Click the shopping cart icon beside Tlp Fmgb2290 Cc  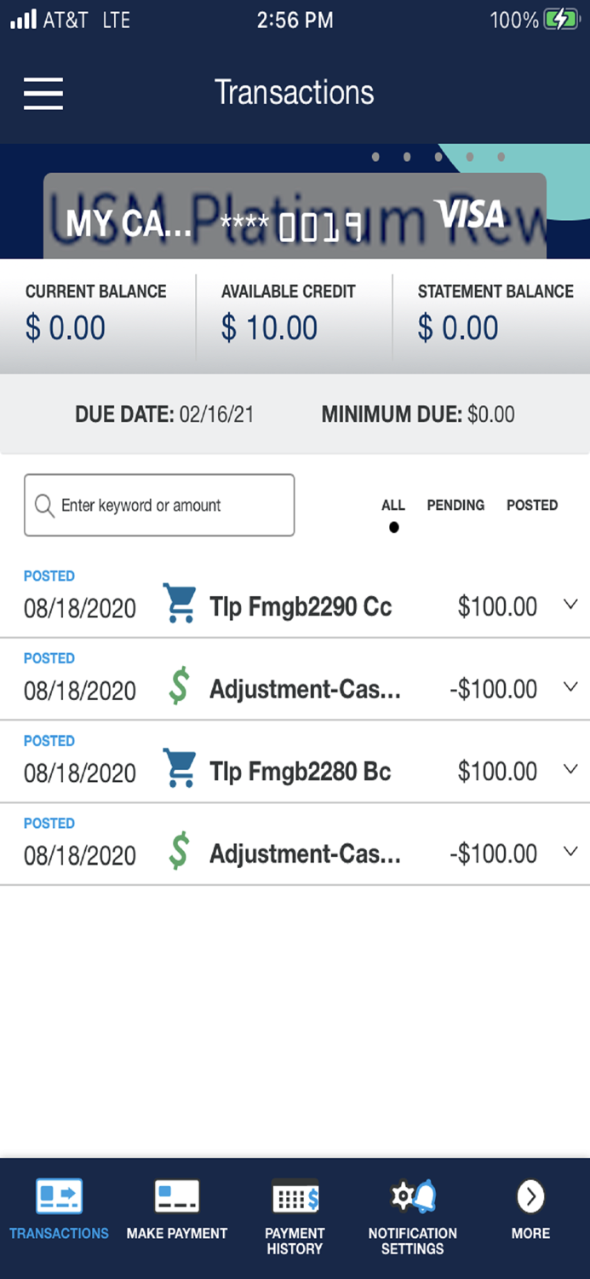(180, 604)
